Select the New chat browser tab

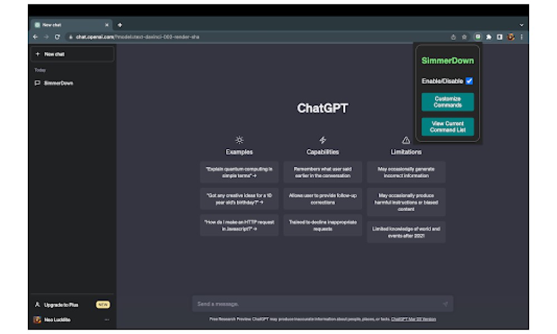[71, 25]
